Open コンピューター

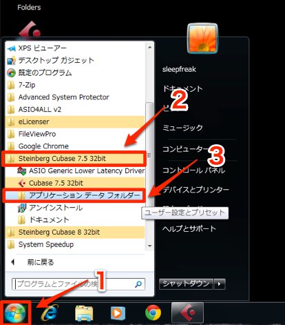coord(185,149)
